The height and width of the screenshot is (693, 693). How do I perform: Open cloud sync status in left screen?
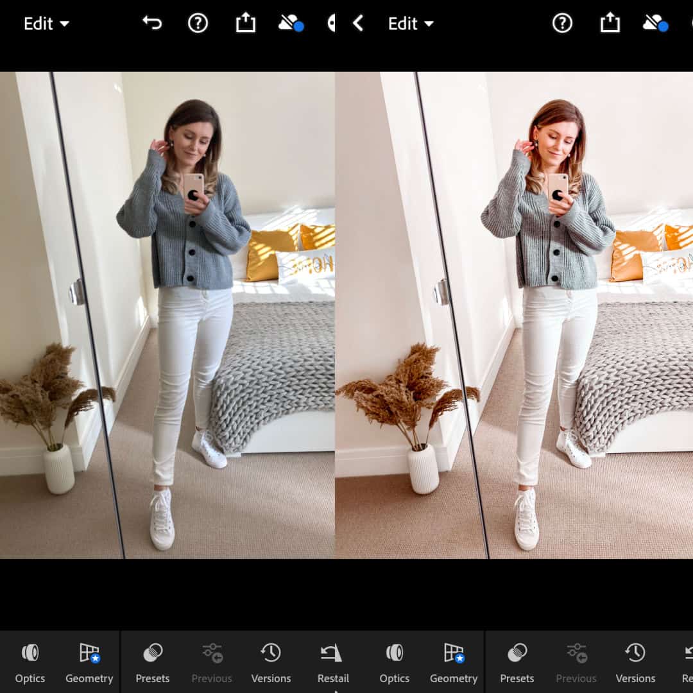pyautogui.click(x=291, y=23)
